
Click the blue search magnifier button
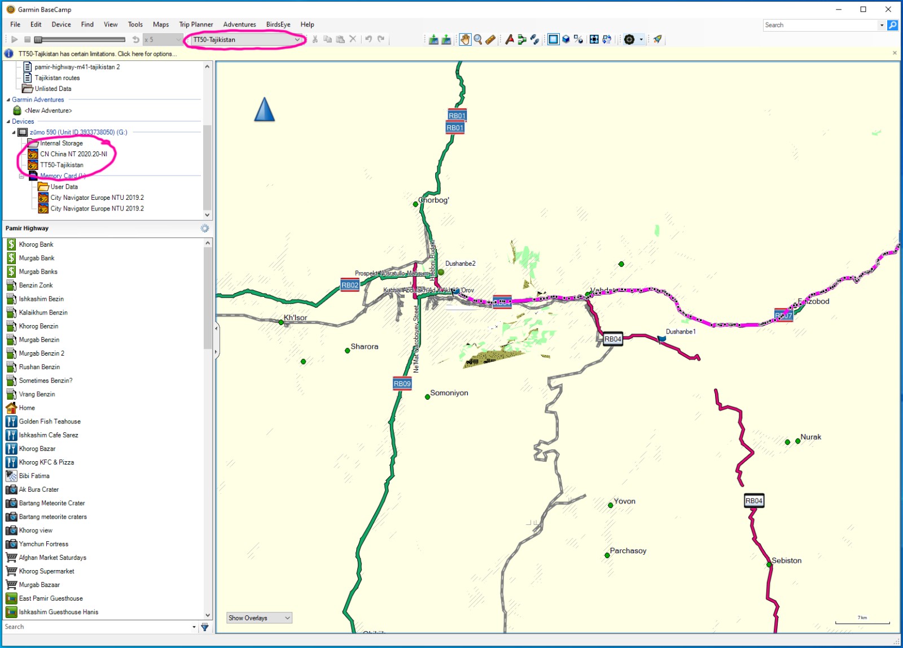(x=892, y=25)
